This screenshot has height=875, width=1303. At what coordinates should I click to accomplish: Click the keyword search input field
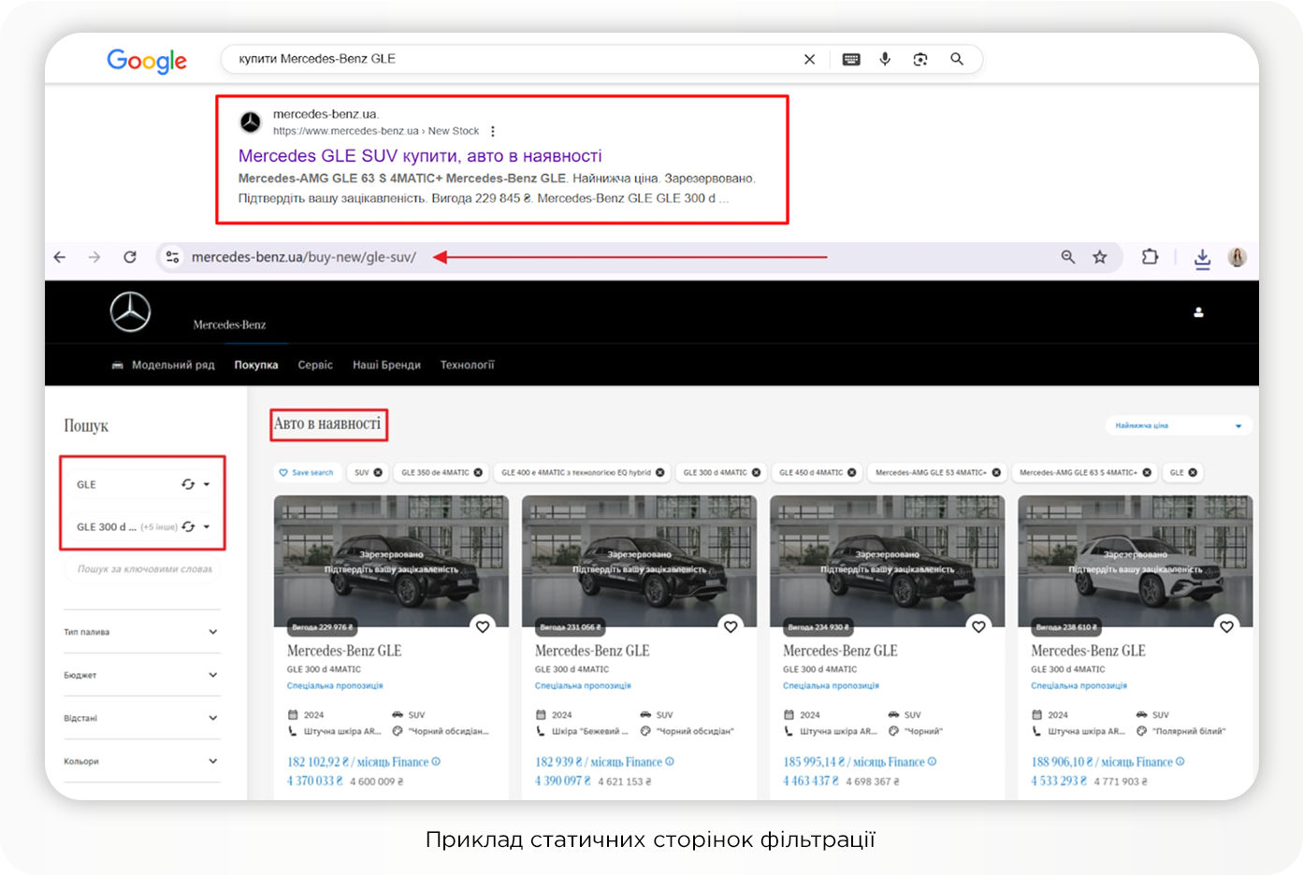(x=143, y=568)
